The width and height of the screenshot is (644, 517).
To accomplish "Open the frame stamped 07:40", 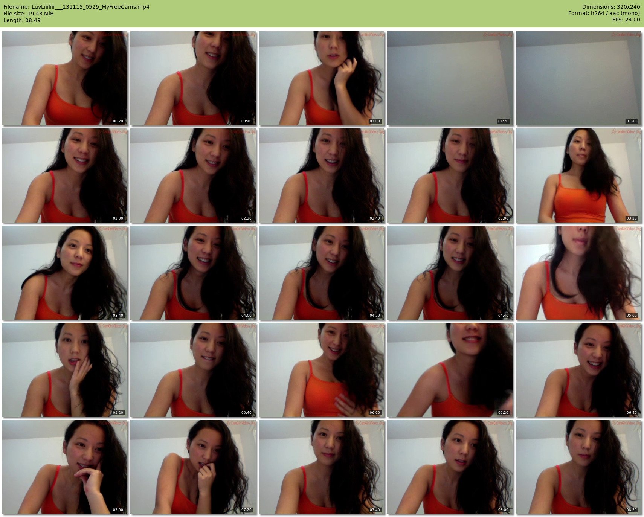I will click(322, 467).
